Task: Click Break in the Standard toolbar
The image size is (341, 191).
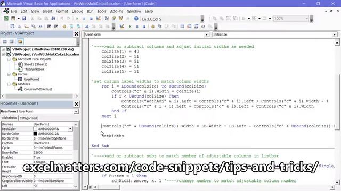Action: pos(84,19)
